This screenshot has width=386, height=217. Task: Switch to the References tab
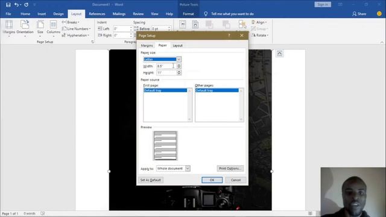click(97, 14)
